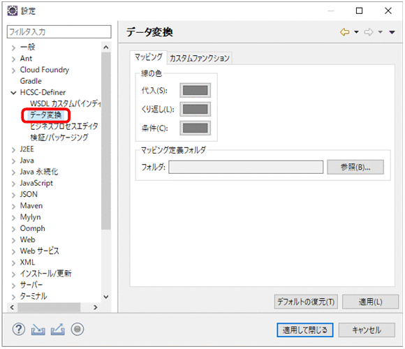Click the tree scrollbar up arrow
This screenshot has width=405, height=349.
point(106,47)
